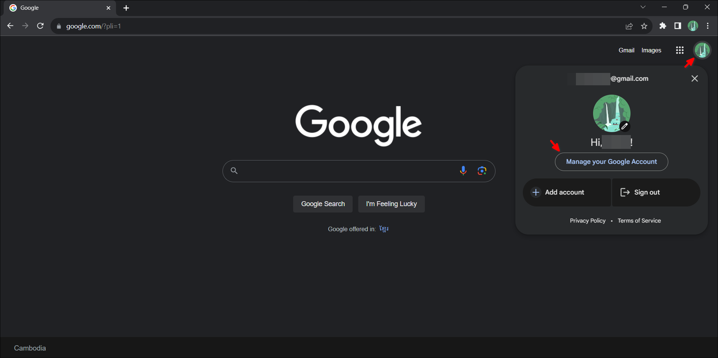Close the Google tab
This screenshot has width=718, height=358.
108,8
